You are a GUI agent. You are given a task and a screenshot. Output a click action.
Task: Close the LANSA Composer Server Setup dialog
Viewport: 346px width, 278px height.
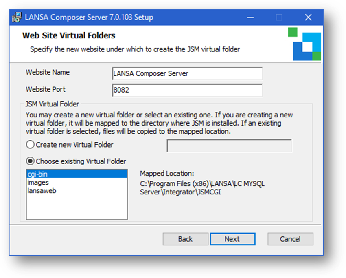pyautogui.click(x=308, y=18)
